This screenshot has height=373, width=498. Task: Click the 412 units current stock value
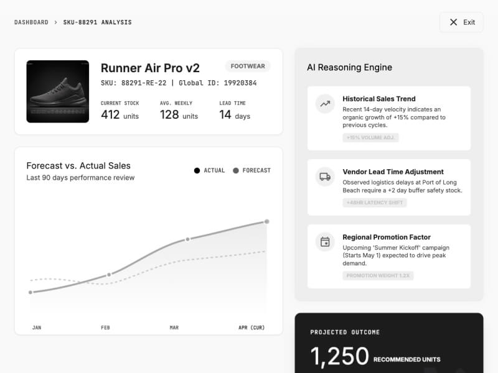click(120, 114)
